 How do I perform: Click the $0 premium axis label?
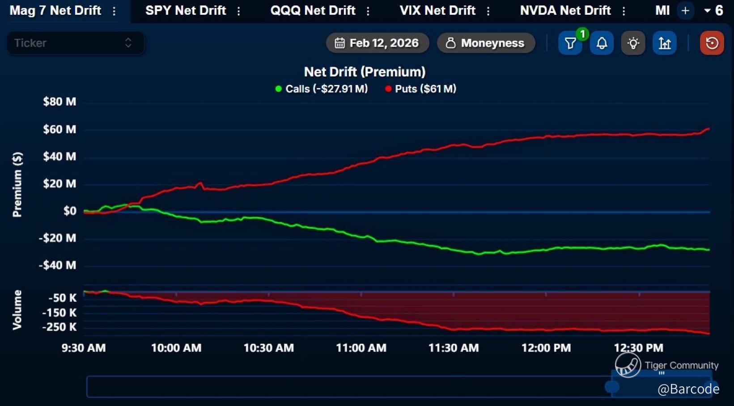click(70, 211)
